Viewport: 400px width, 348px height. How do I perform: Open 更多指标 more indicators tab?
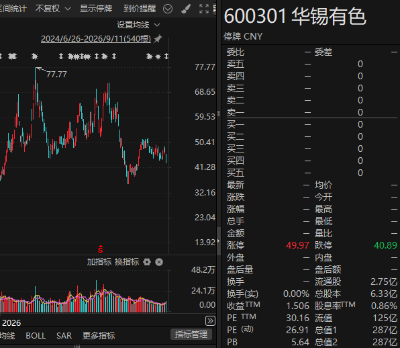coord(99,335)
